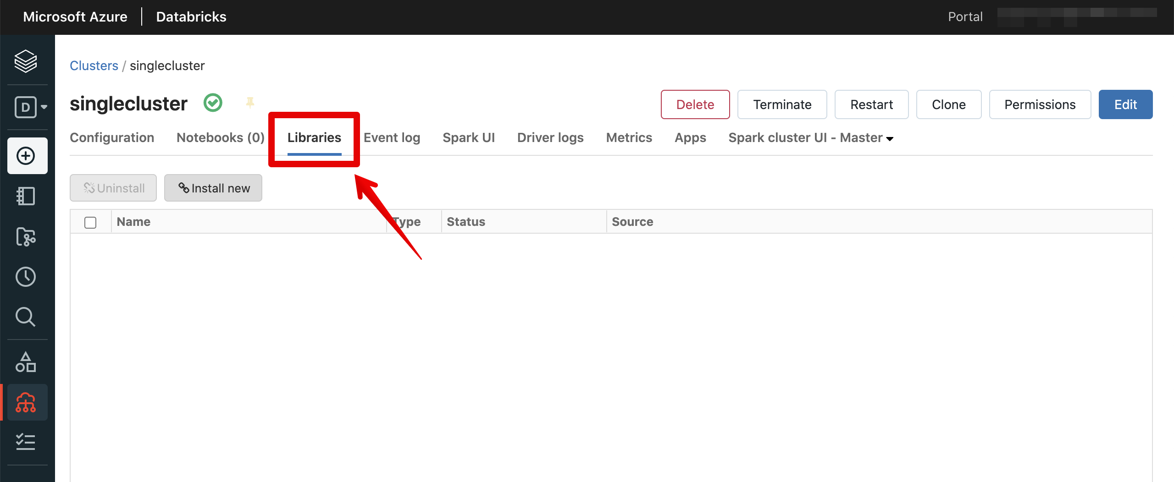Select the highlighted Clusters icon in sidebar
Screen dimensions: 1174x482
26,403
